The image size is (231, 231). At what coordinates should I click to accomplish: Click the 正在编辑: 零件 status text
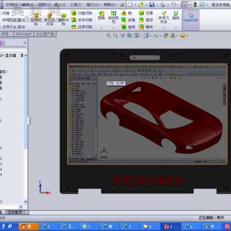211,218
